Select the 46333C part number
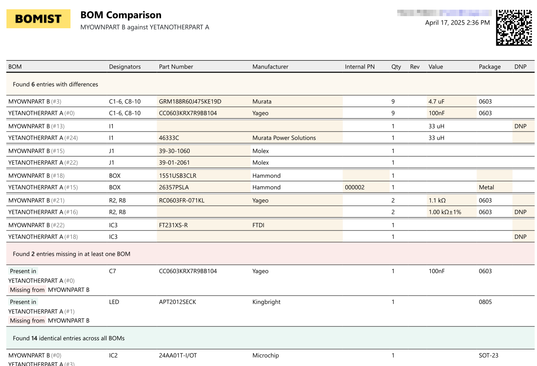 (169, 138)
